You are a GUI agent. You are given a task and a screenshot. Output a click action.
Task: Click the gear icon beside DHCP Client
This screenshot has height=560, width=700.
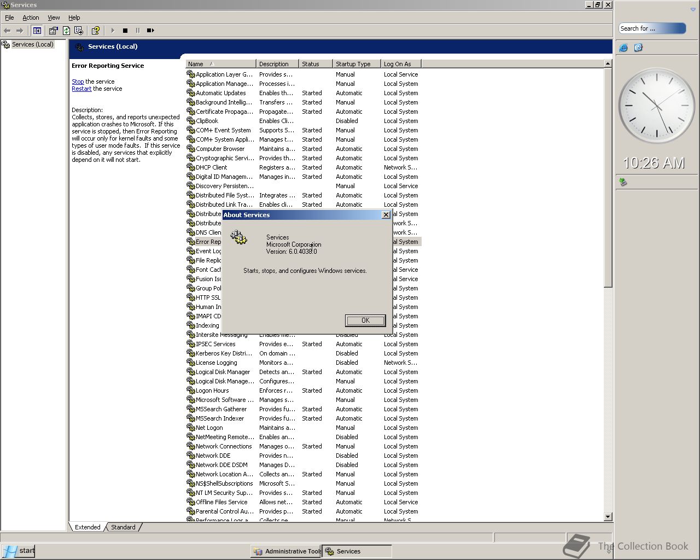click(x=191, y=167)
